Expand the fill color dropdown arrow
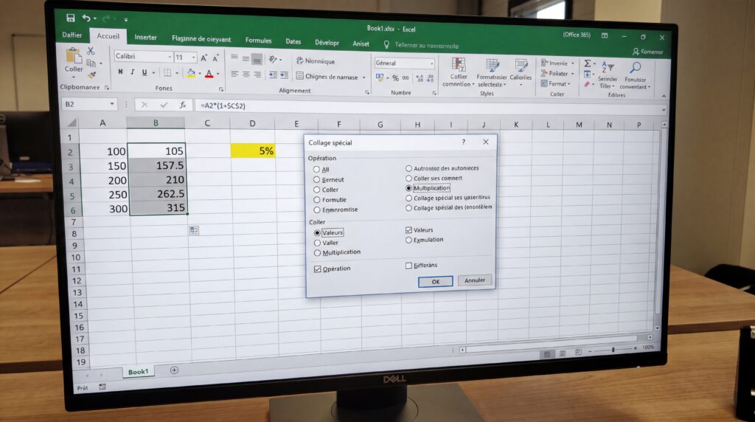The width and height of the screenshot is (755, 422). point(199,73)
